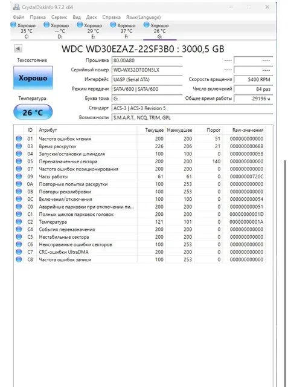Open the Диск menu
The image size is (288, 387).
point(91,17)
